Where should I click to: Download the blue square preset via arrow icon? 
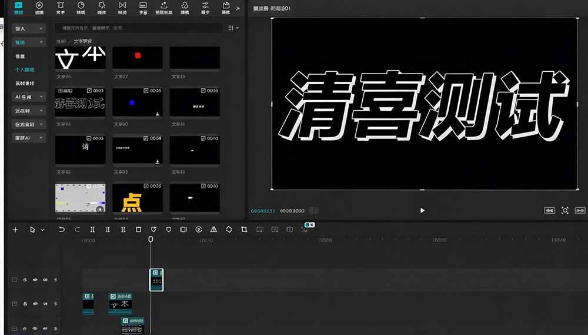[158, 114]
